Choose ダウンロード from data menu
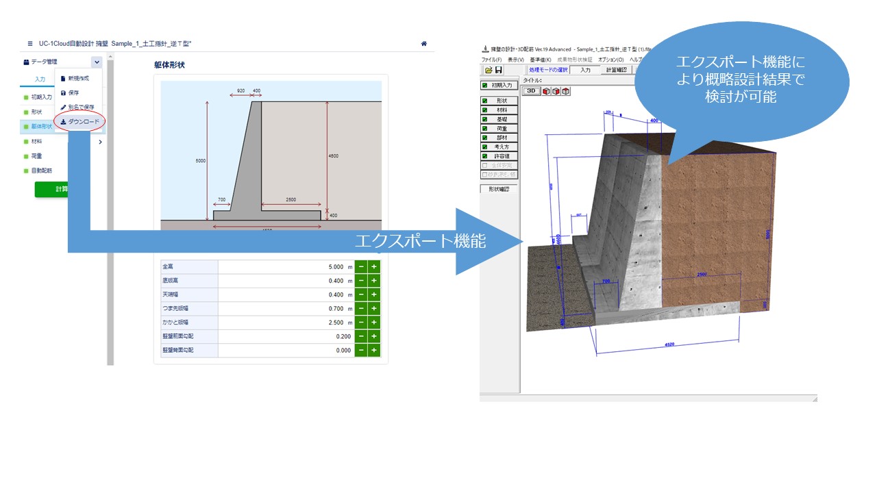 [79, 122]
